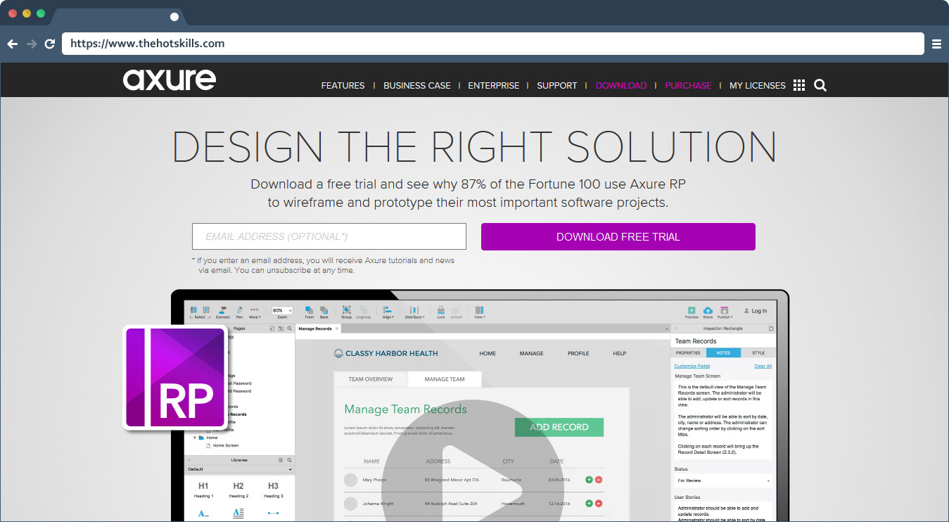Viewport: 949px width, 522px height.
Task: Open the Default library dropdown
Action: coord(239,469)
